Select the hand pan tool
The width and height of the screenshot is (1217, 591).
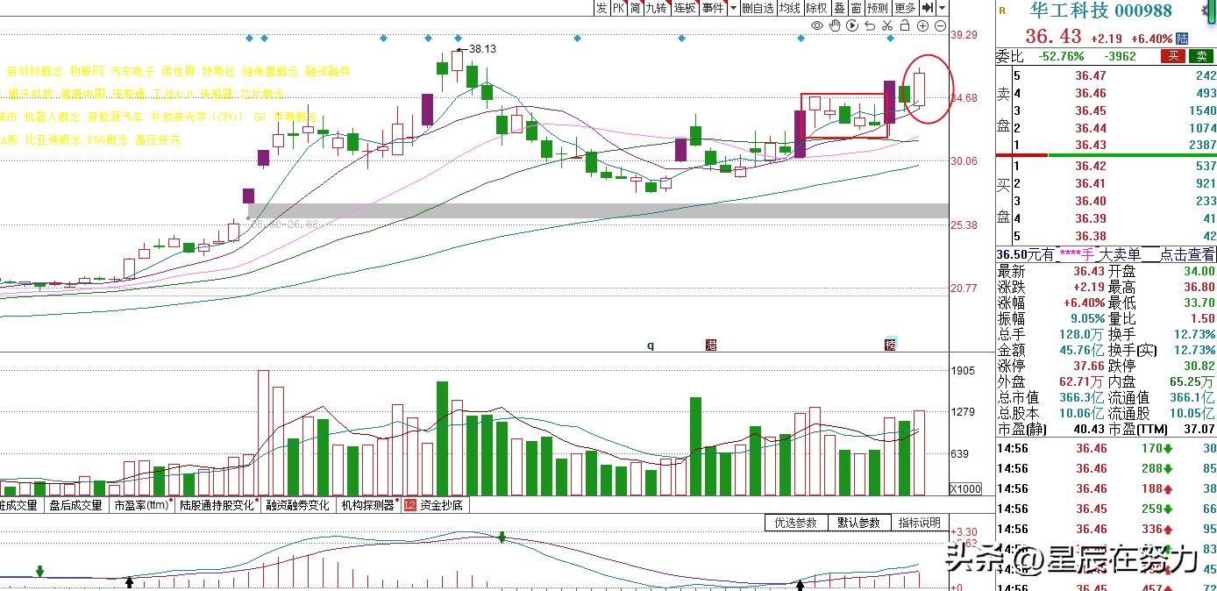835,26
